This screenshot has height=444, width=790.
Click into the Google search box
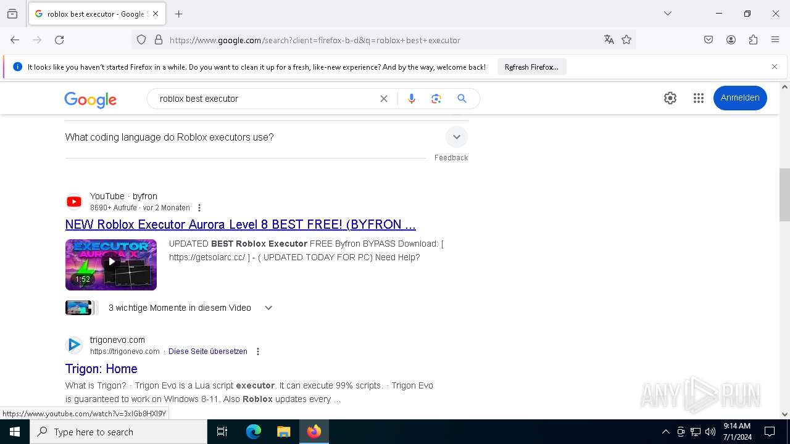click(265, 99)
